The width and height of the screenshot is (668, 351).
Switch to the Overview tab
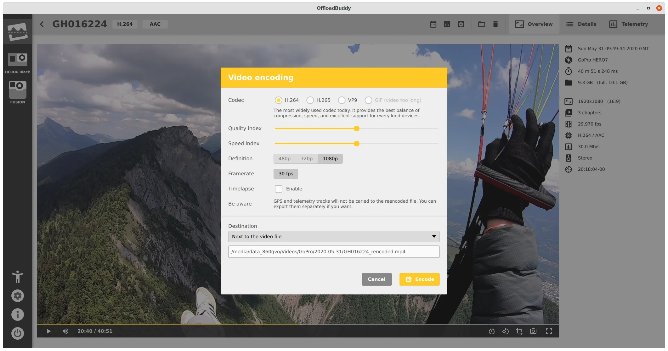tap(534, 24)
